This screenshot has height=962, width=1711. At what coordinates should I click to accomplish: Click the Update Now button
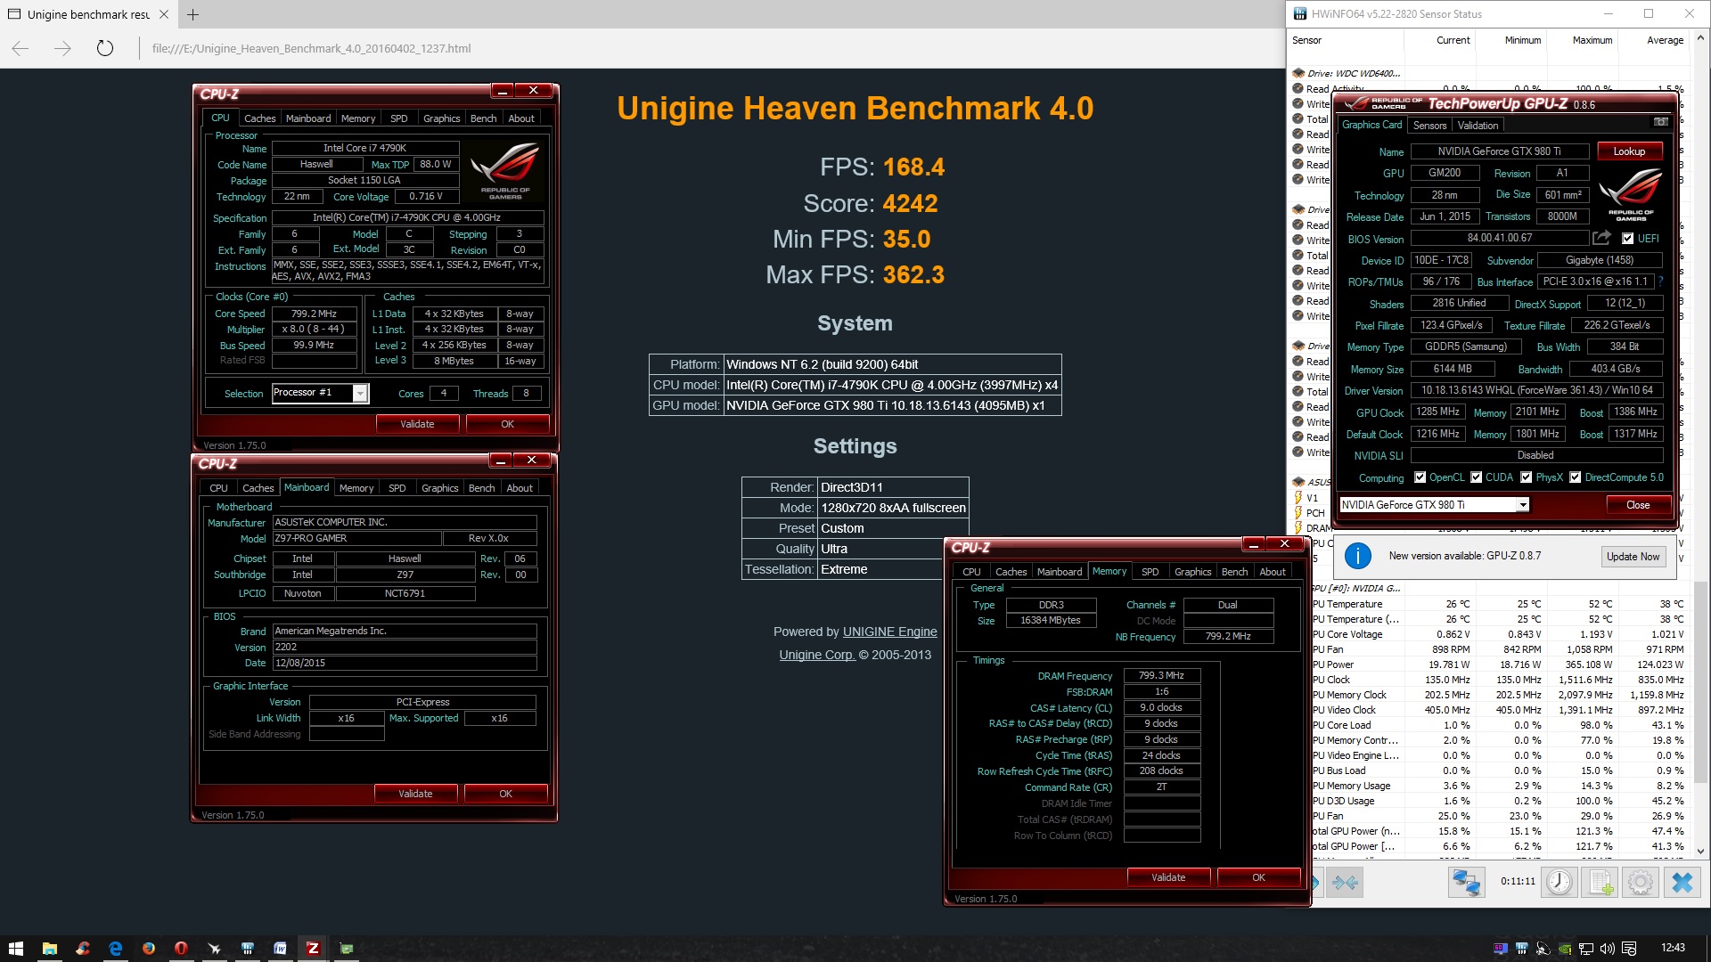(x=1632, y=557)
